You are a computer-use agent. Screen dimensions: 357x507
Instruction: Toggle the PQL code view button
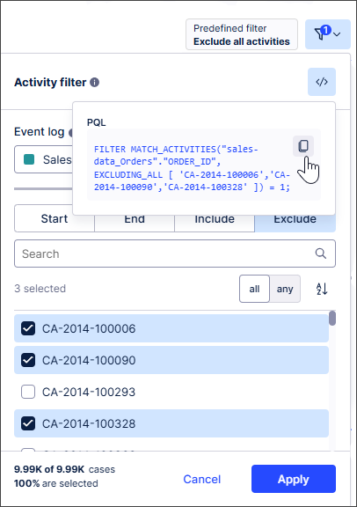tap(322, 82)
